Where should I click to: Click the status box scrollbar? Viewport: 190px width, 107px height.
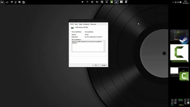(104, 46)
